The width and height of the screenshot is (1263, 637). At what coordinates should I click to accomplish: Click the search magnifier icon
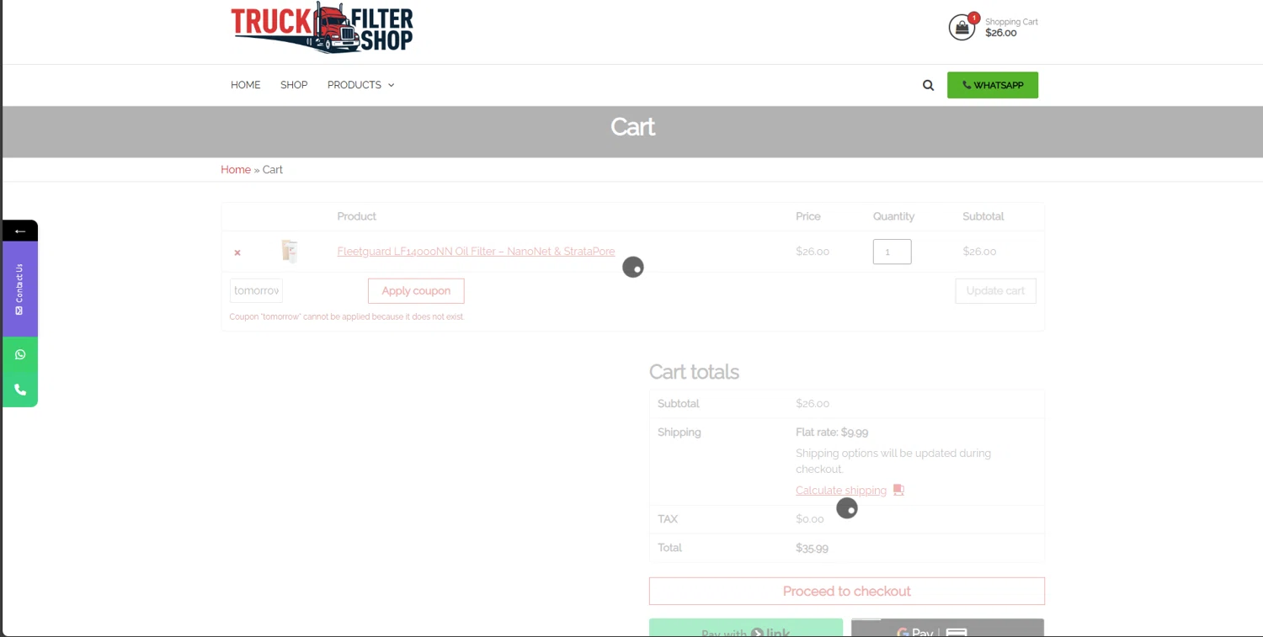pos(928,85)
